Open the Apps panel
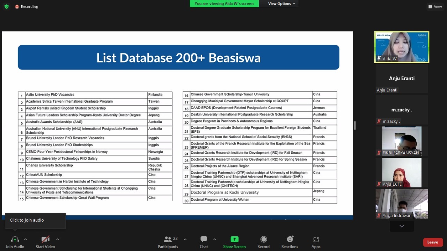Image resolution: width=447 pixels, height=251 pixels. point(316,242)
